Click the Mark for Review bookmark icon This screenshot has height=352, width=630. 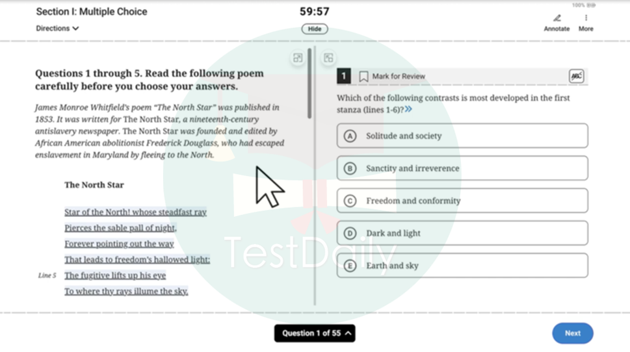coord(363,77)
